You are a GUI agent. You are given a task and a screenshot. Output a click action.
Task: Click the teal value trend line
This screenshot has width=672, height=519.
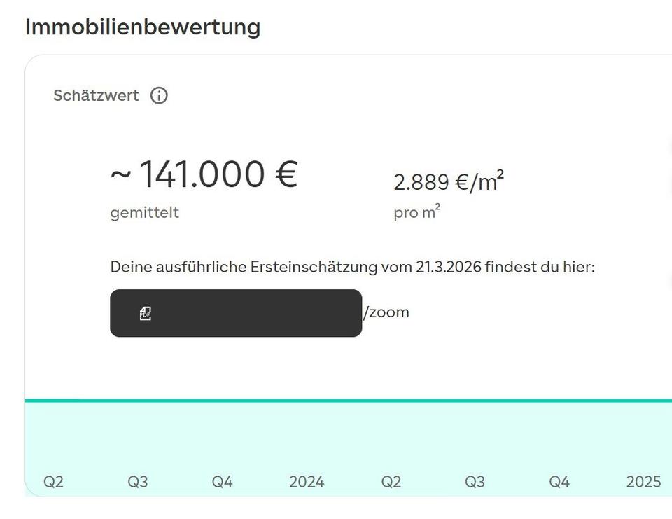pos(349,401)
